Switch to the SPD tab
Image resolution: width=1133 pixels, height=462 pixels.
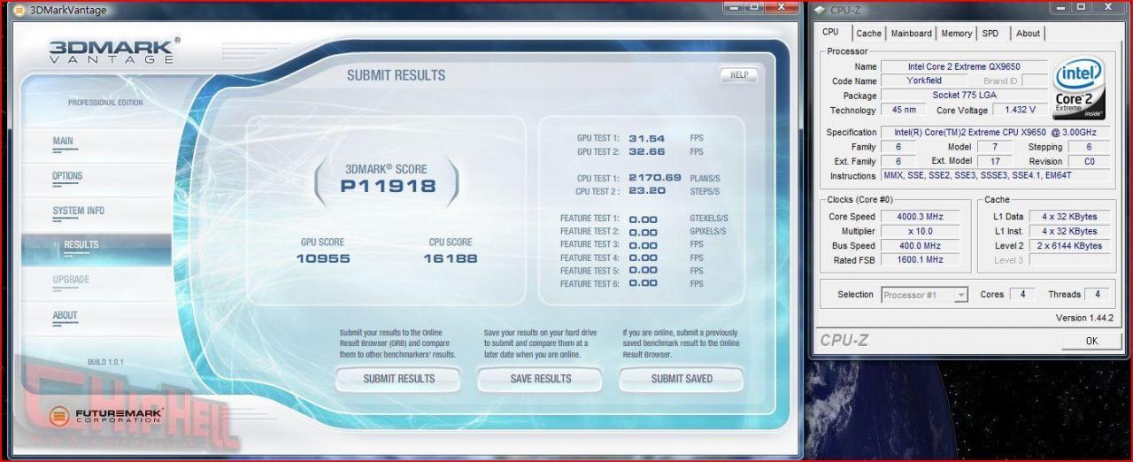click(x=990, y=34)
